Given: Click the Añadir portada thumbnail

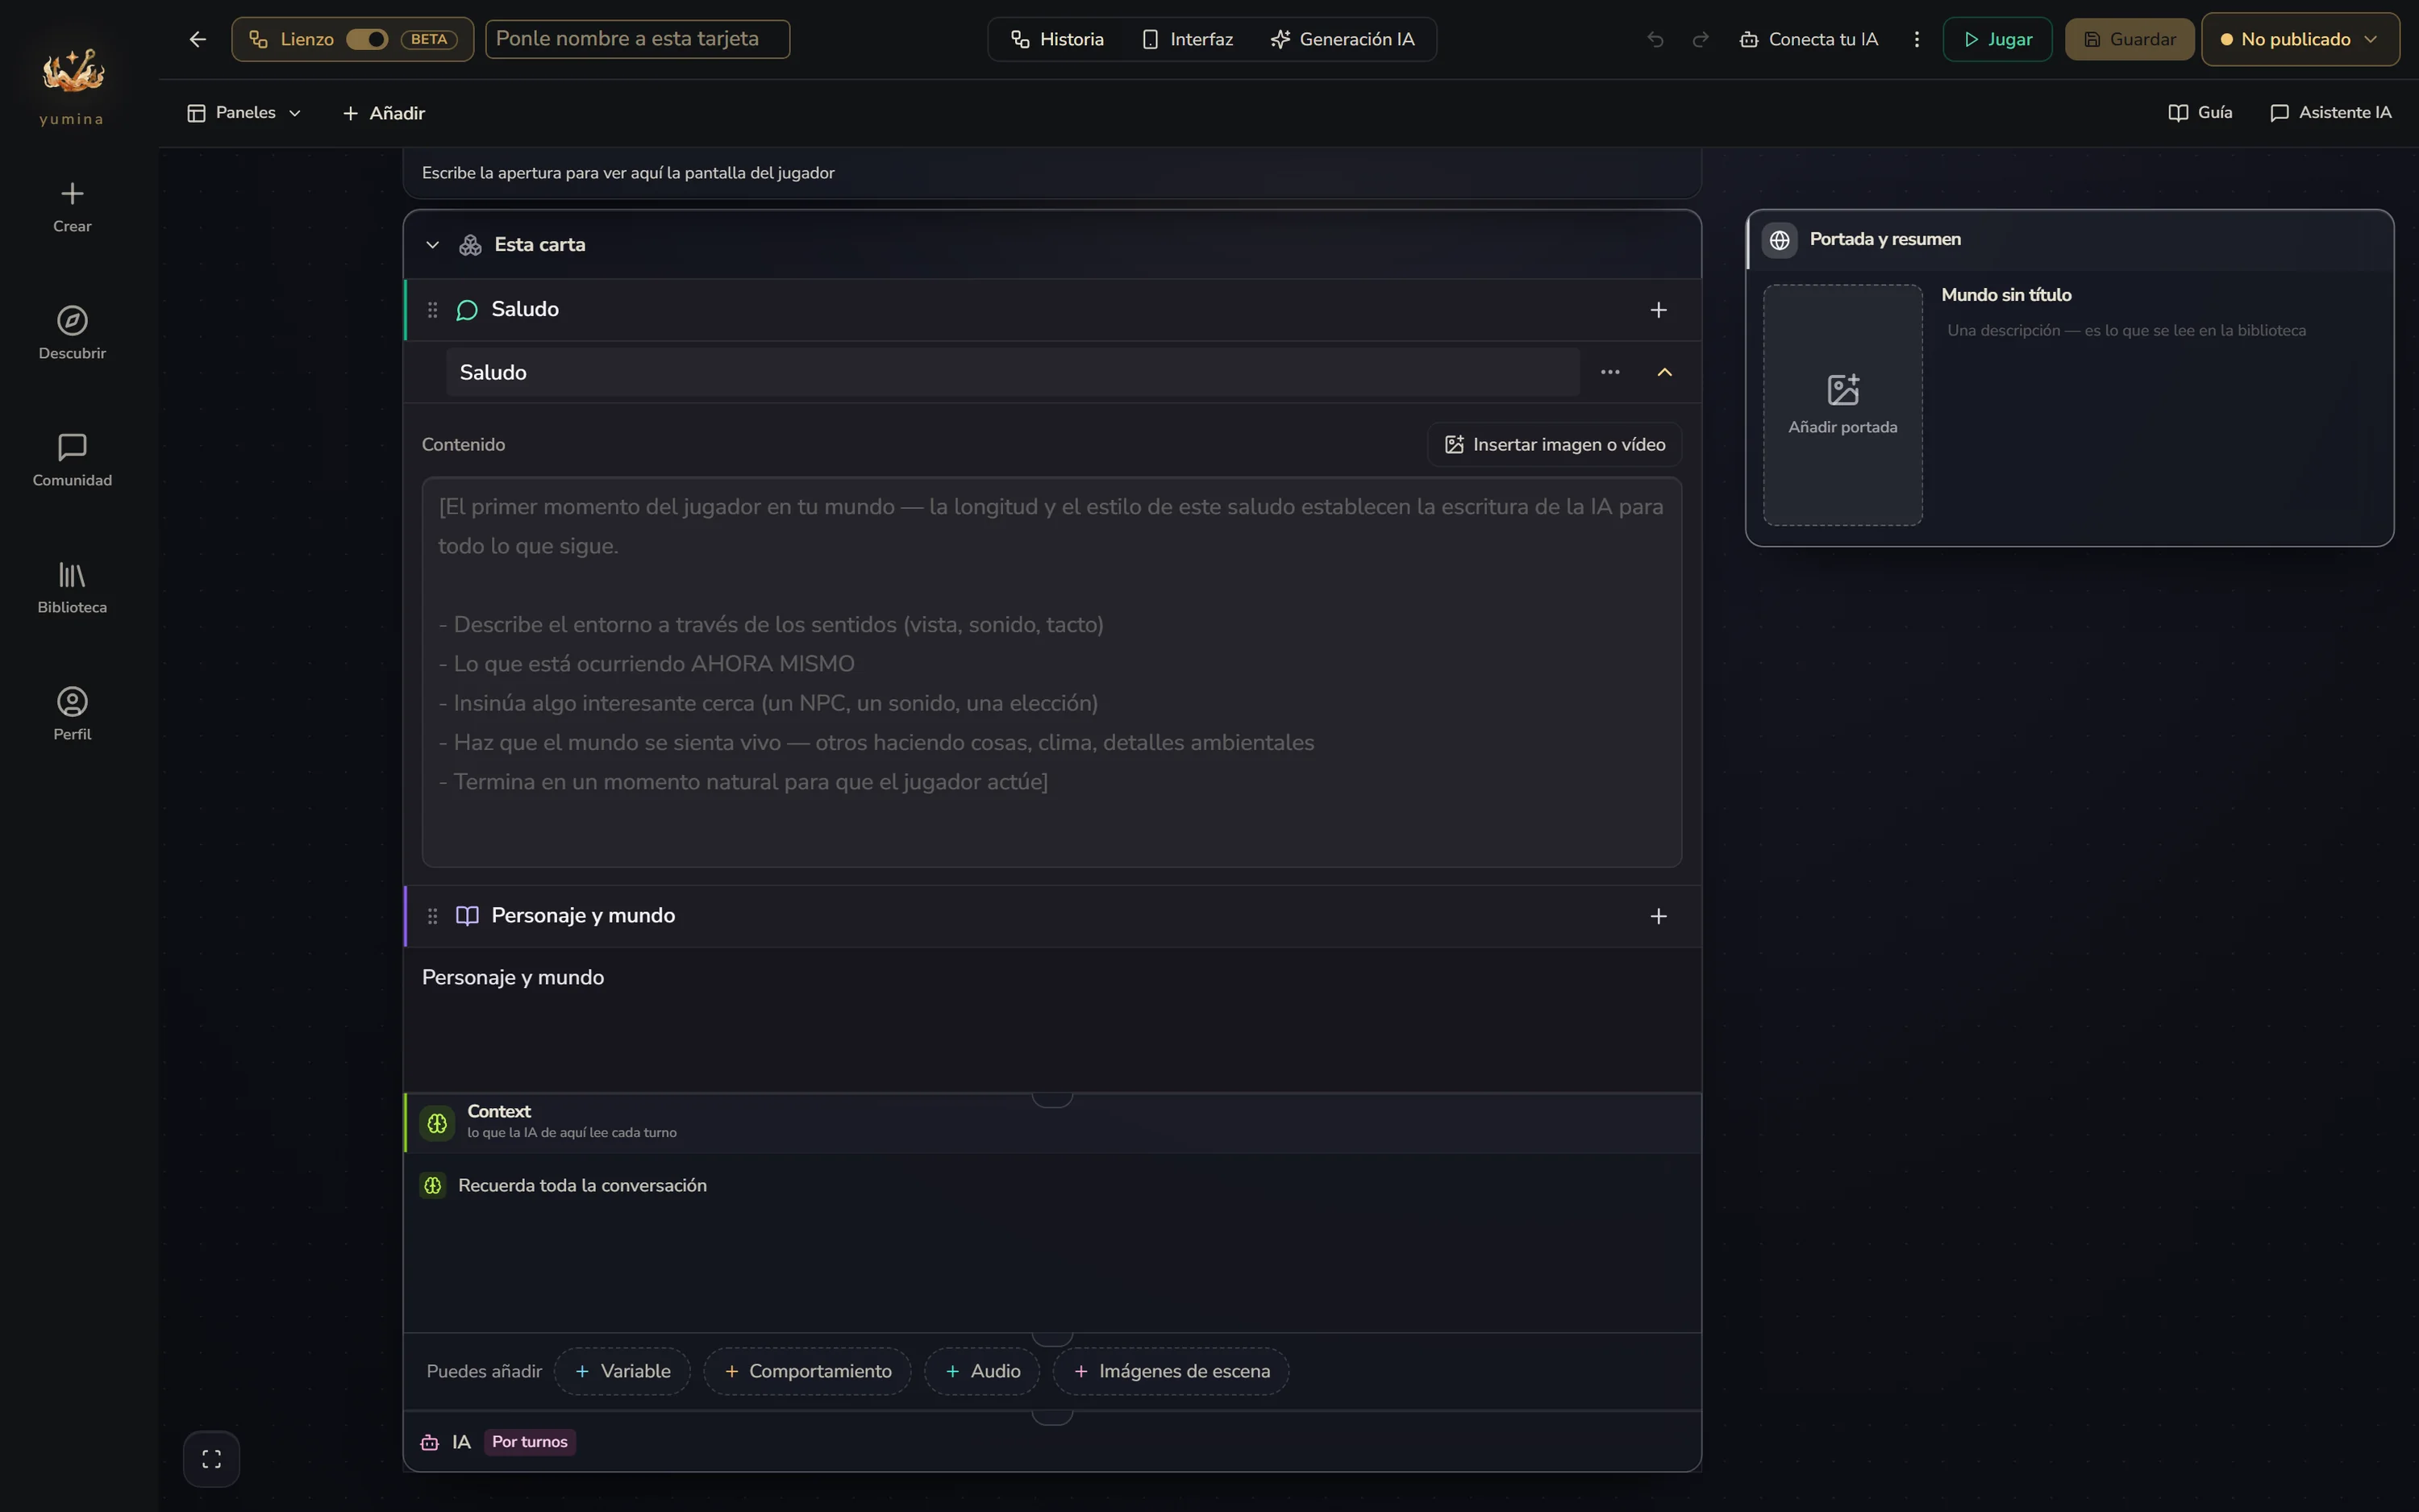Looking at the screenshot, I should [x=1842, y=405].
